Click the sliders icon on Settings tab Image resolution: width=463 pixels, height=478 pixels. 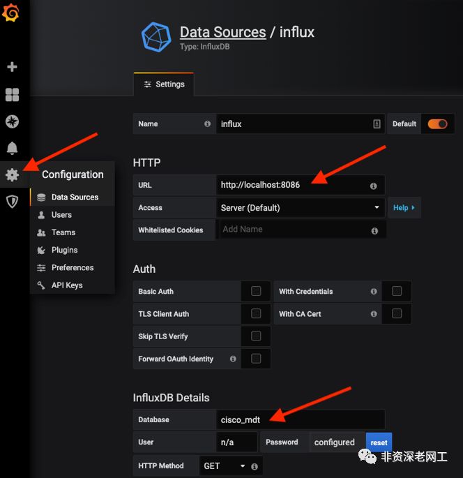point(147,84)
